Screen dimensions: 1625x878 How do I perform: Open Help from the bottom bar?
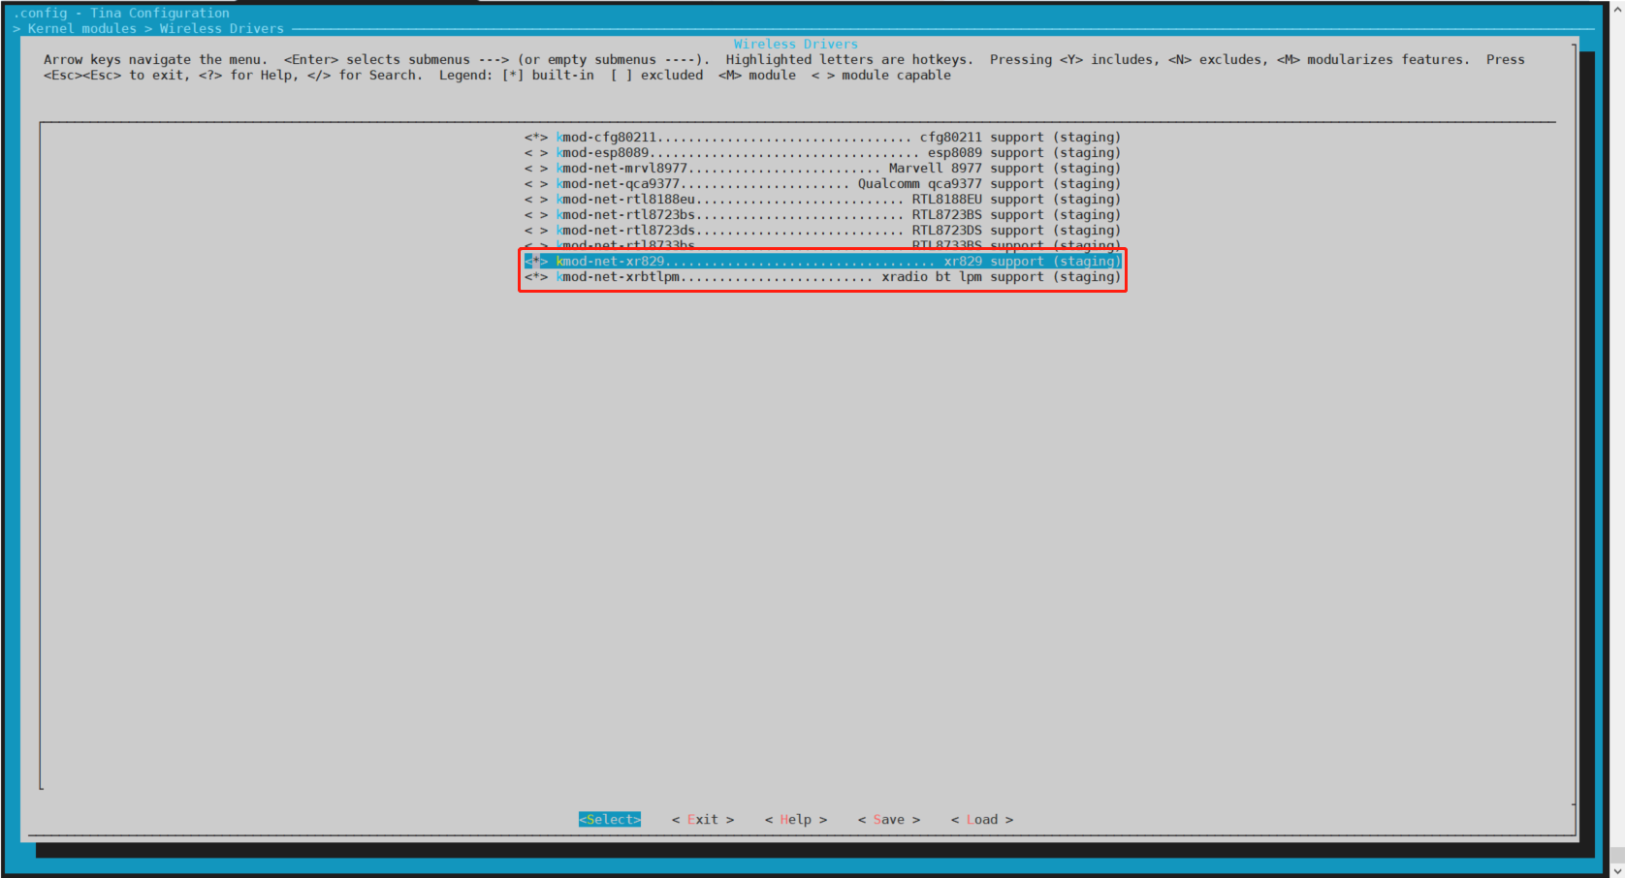click(x=795, y=820)
